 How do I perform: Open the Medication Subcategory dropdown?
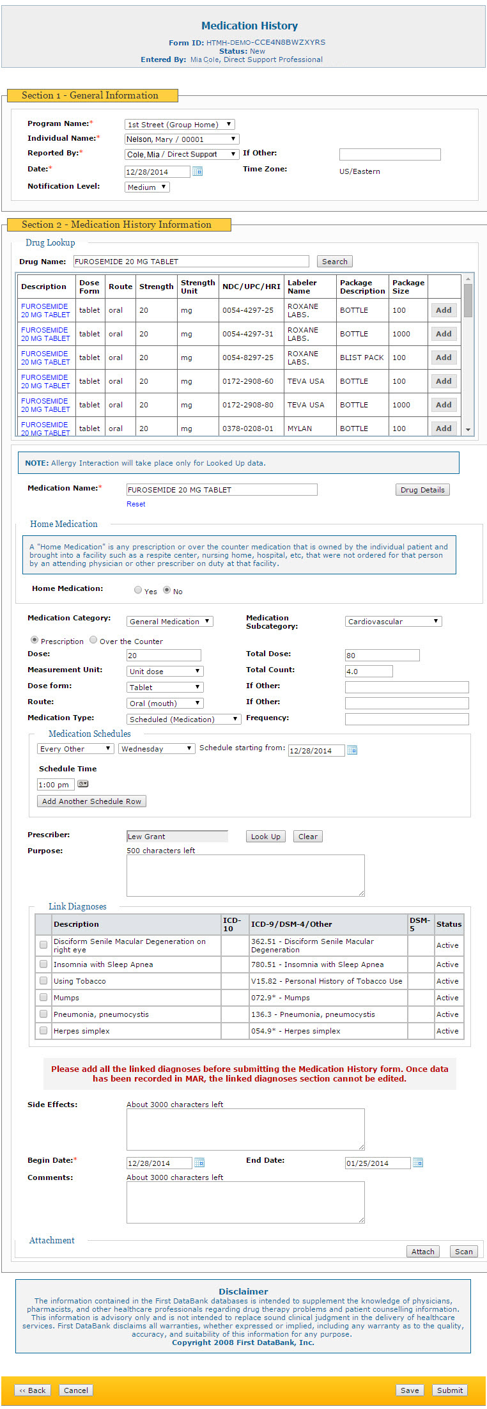point(393,621)
